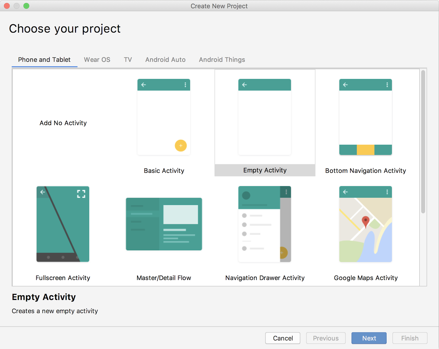Select the Navigation Drawer Activity template
The image size is (439, 349).
(x=264, y=224)
